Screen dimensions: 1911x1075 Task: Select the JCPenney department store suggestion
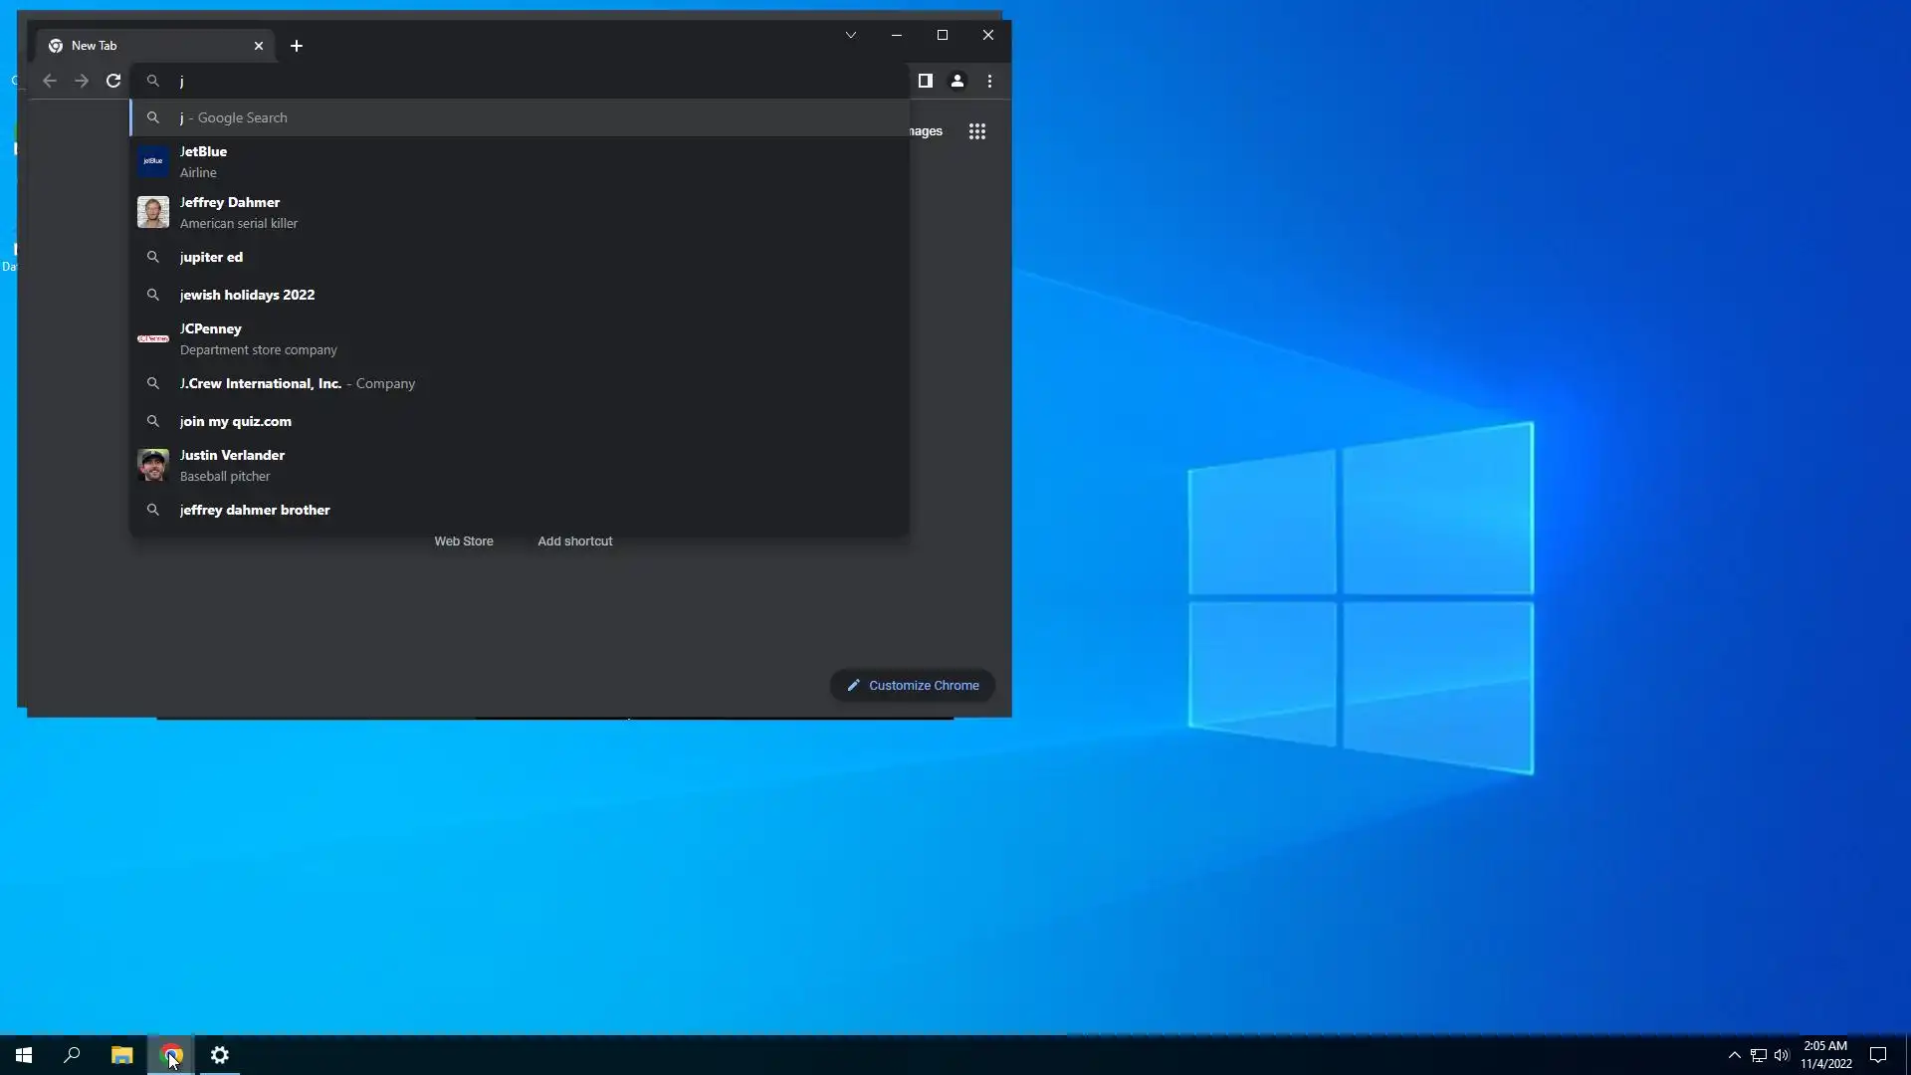(x=210, y=338)
